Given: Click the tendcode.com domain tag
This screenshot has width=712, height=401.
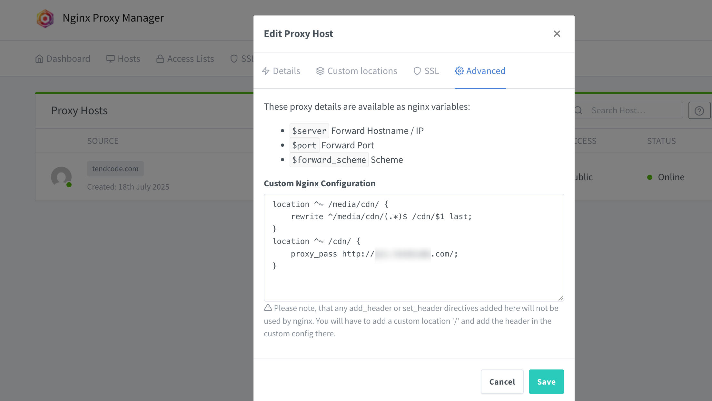Looking at the screenshot, I should [x=115, y=169].
